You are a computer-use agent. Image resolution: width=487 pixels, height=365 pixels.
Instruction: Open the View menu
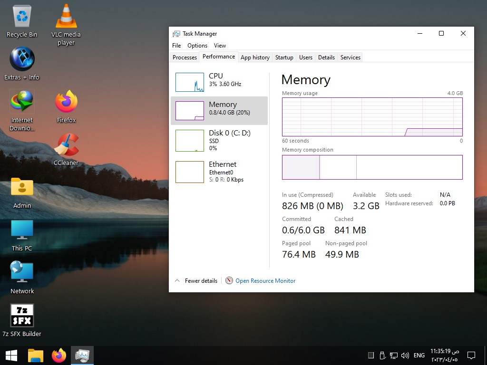tap(220, 45)
